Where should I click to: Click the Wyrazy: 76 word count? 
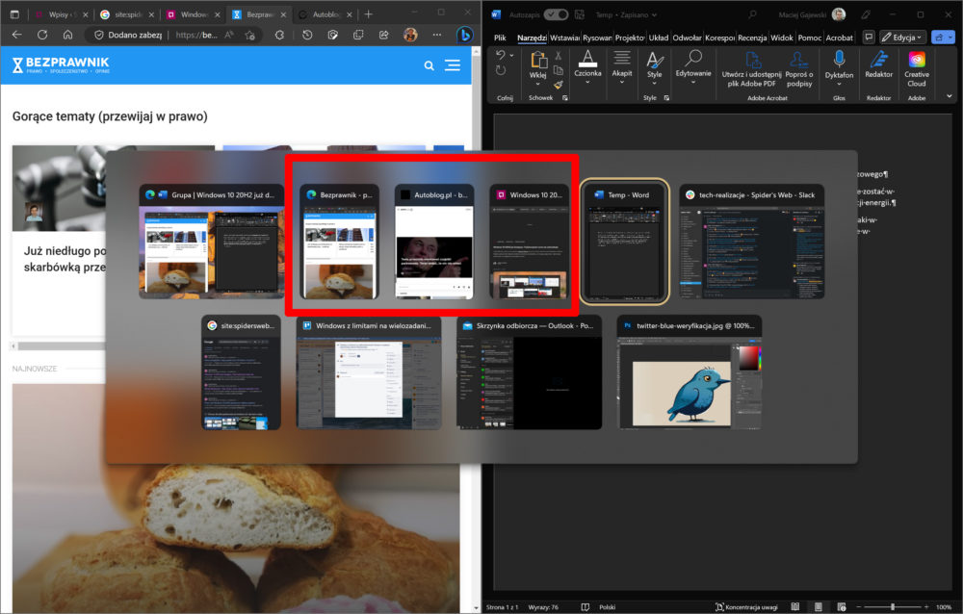click(x=543, y=606)
